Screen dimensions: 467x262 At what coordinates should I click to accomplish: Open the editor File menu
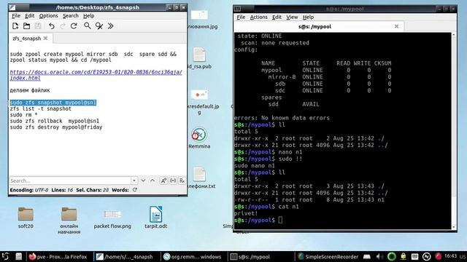16,16
